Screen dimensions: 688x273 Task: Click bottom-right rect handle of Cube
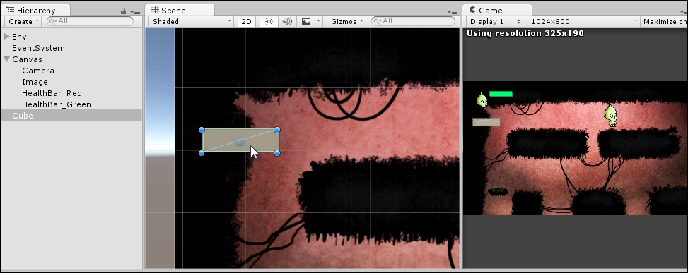277,152
